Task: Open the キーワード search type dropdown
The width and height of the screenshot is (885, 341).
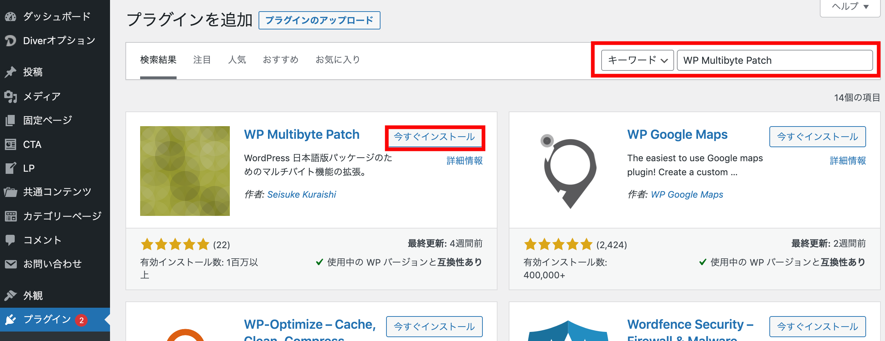Action: [637, 60]
